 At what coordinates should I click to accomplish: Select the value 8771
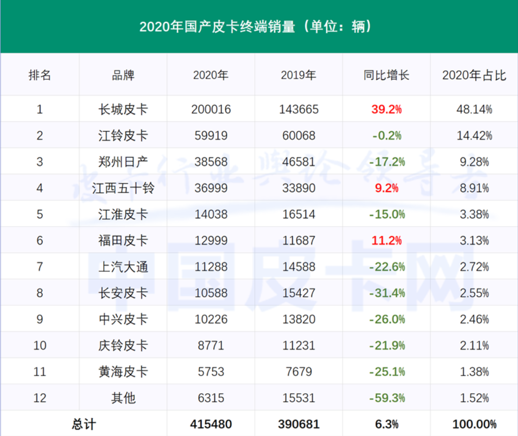click(x=211, y=345)
